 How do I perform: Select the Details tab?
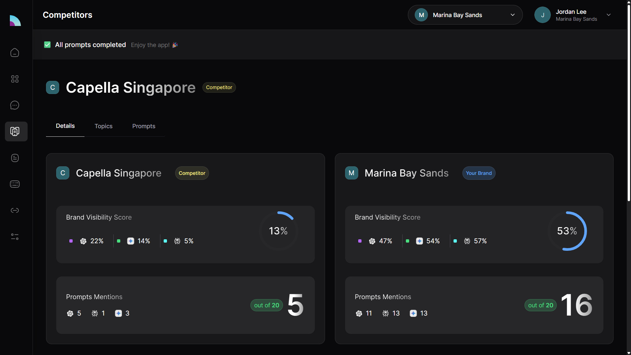pos(65,126)
